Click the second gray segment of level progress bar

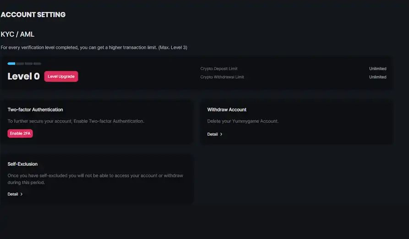pyautogui.click(x=20, y=64)
